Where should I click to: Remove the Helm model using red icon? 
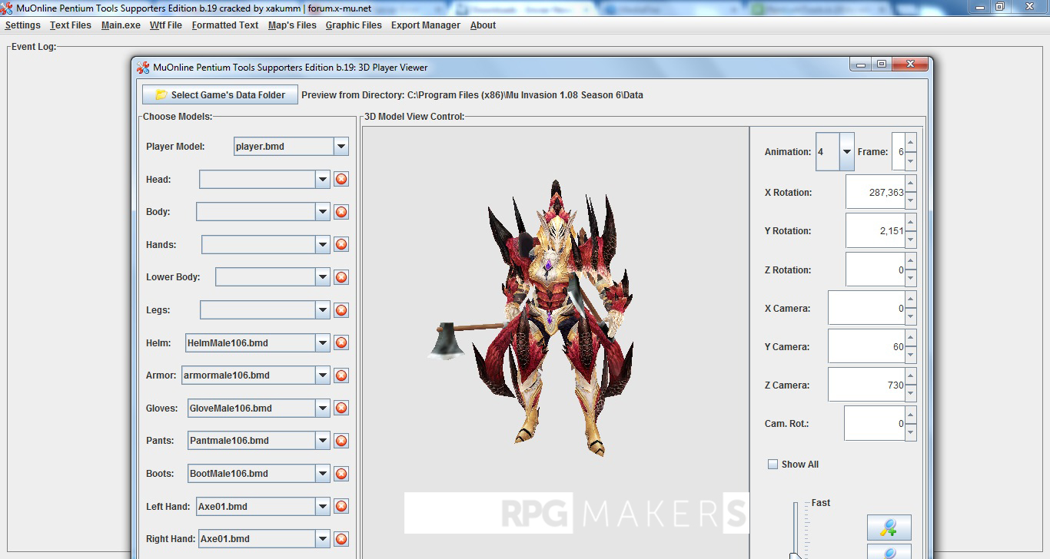(x=341, y=342)
